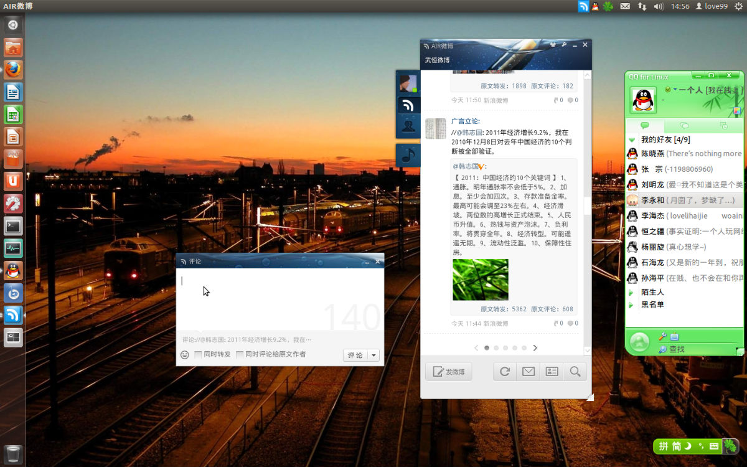Toggle the 拼 input mode on the IME bar
Image resolution: width=747 pixels, height=467 pixels.
[x=664, y=446]
